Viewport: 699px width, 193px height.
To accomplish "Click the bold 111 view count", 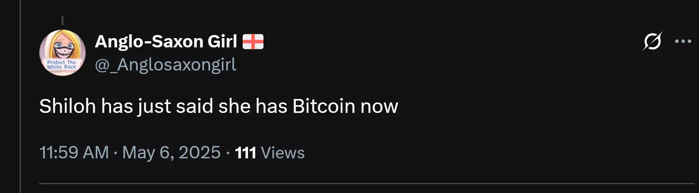I will pos(245,153).
